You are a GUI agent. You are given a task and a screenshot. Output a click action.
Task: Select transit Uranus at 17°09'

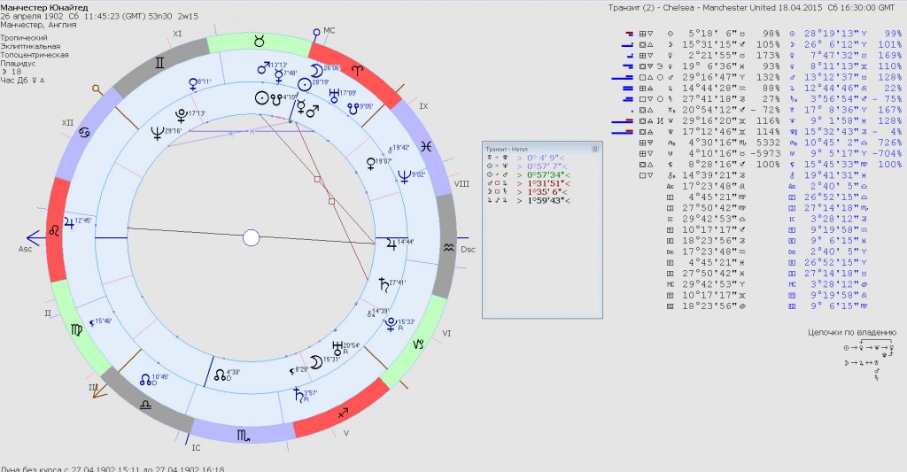click(x=334, y=95)
